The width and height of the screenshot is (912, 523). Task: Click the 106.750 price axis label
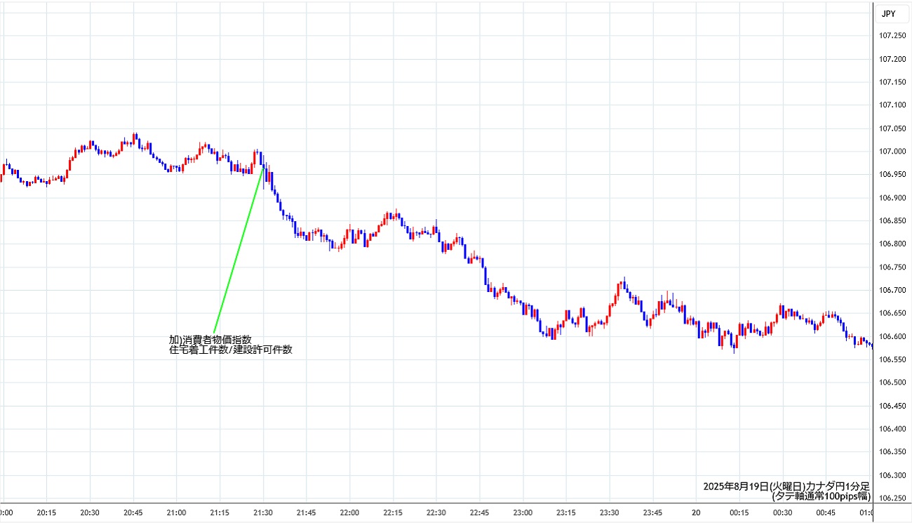[x=892, y=267]
